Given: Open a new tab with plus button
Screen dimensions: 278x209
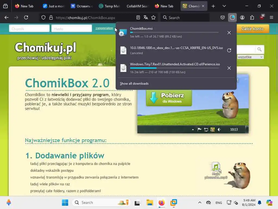Looking at the screenshot, I should tap(213, 6).
